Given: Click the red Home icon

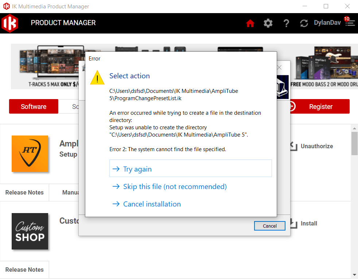Looking at the screenshot, I should click(x=250, y=23).
